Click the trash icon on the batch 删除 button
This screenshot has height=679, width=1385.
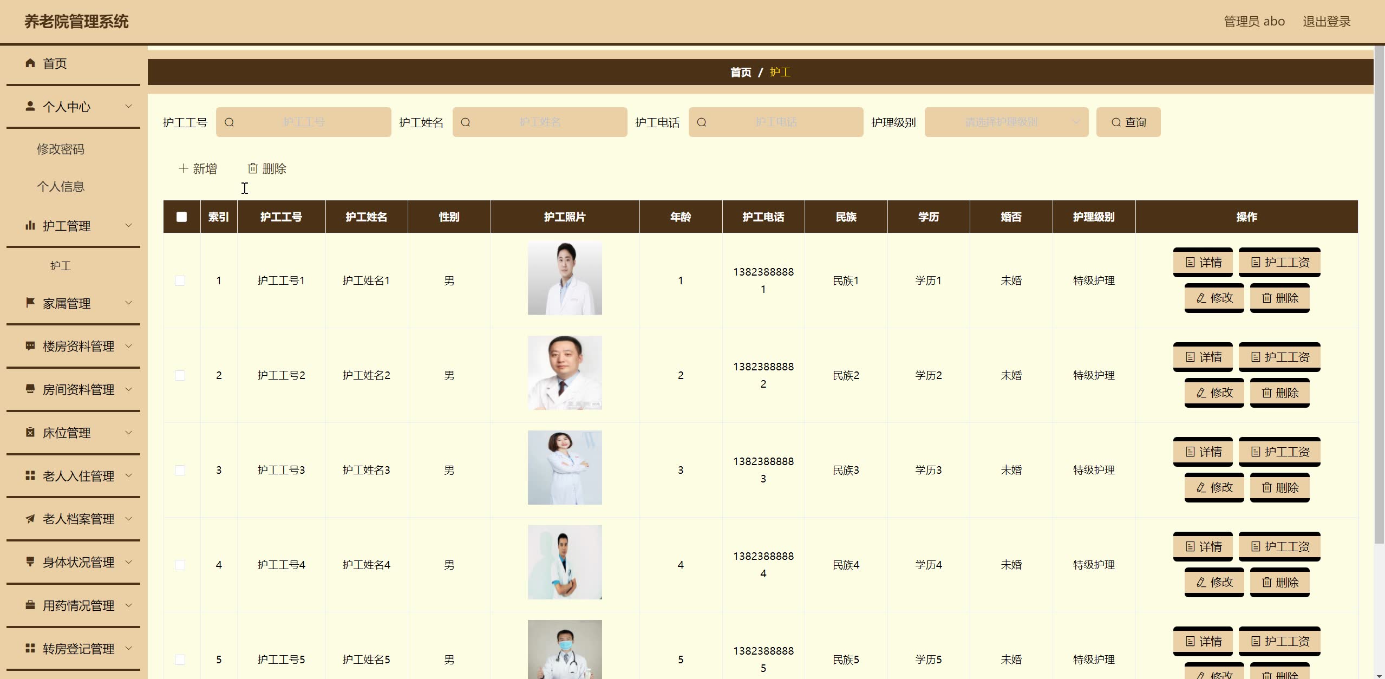(x=252, y=168)
